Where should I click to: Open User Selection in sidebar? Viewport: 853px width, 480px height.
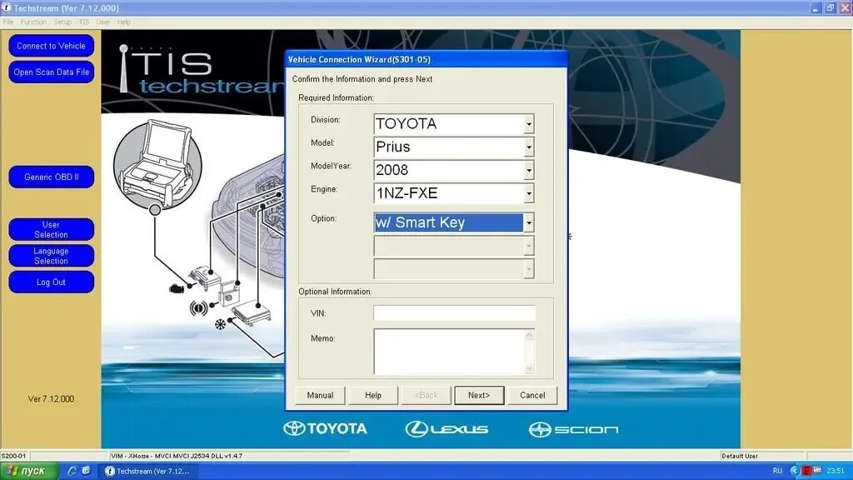pyautogui.click(x=51, y=229)
